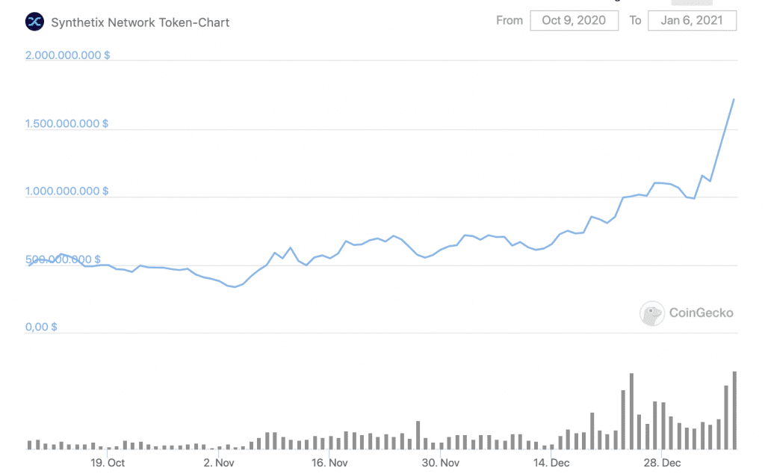Select the 16. Nov x-axis label
Image resolution: width=765 pixels, height=474 pixels.
click(329, 463)
